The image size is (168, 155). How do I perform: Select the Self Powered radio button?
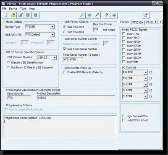(64, 32)
